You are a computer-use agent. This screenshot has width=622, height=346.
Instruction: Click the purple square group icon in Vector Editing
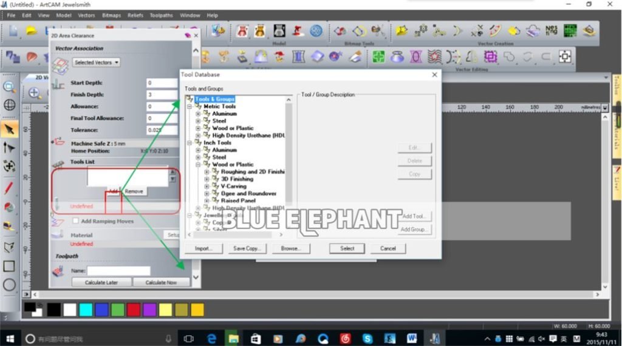coord(490,57)
